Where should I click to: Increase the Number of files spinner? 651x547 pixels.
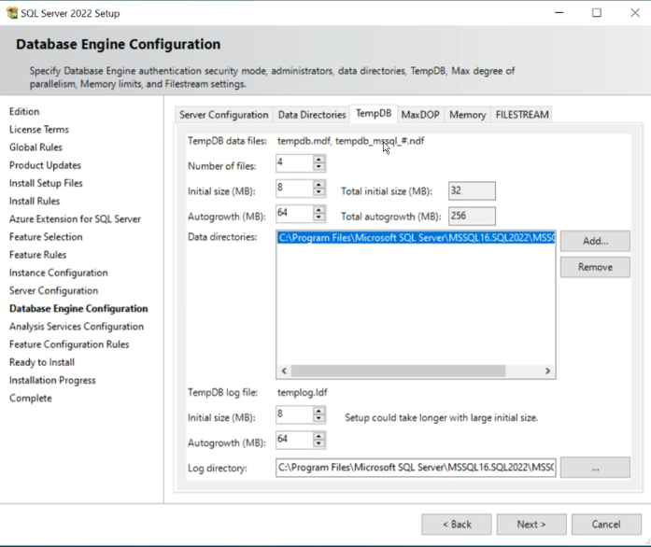coord(318,160)
